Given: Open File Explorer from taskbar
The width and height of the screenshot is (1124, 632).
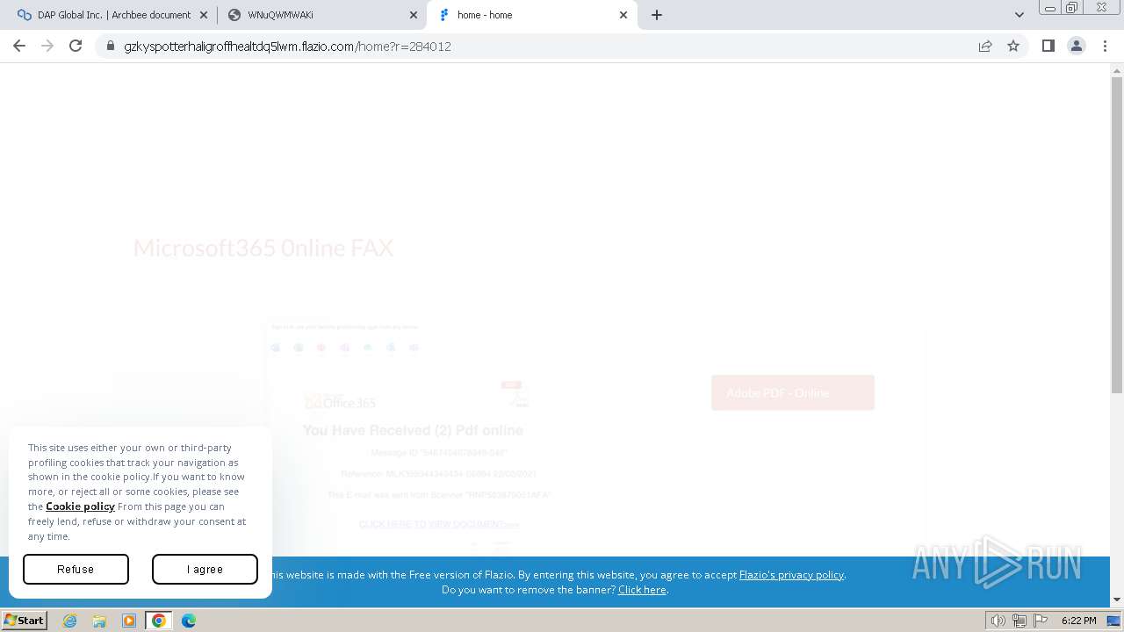Looking at the screenshot, I should click(x=99, y=621).
